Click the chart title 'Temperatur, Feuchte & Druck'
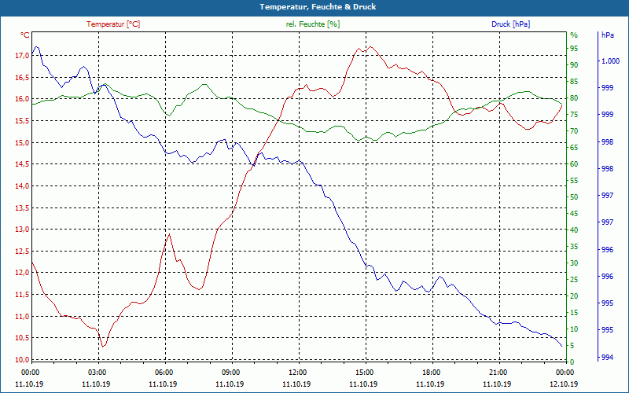The image size is (629, 393). [318, 7]
